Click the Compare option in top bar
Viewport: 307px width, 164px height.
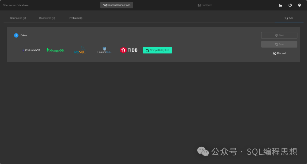(x=205, y=5)
